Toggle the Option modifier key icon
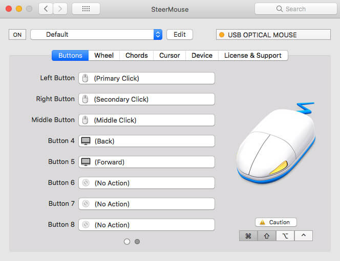340x261 pixels. coord(285,235)
